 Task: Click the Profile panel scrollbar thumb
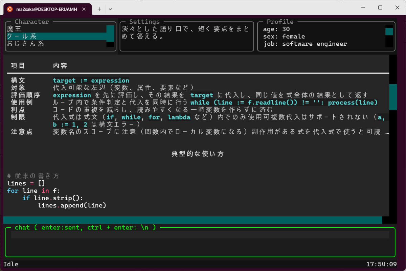coord(389,31)
